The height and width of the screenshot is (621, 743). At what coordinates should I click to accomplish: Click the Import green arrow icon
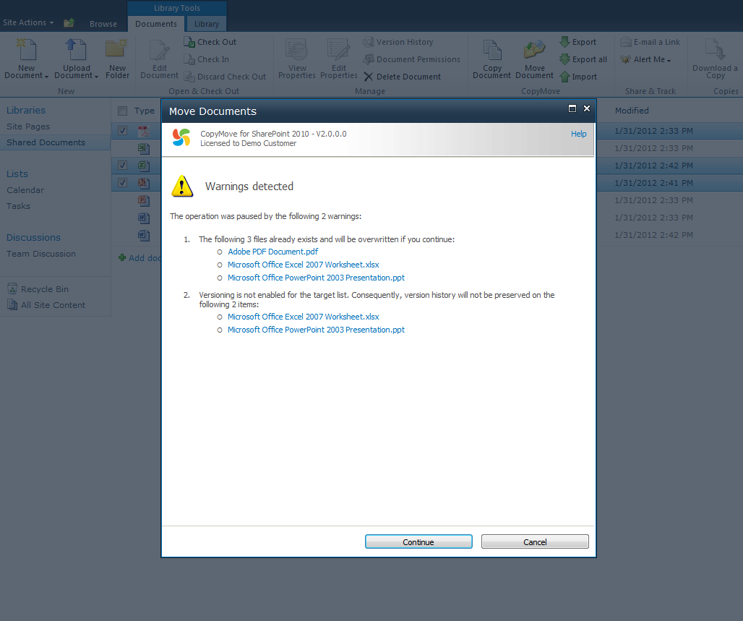564,77
